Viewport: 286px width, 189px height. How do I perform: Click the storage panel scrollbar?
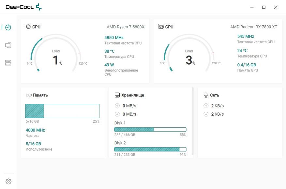coord(192,121)
